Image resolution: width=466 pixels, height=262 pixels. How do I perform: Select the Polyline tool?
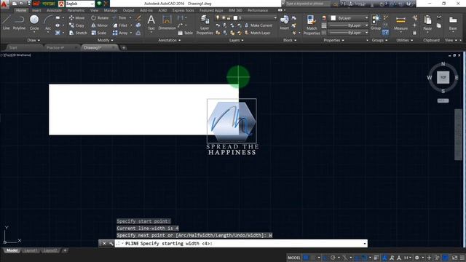pos(19,23)
